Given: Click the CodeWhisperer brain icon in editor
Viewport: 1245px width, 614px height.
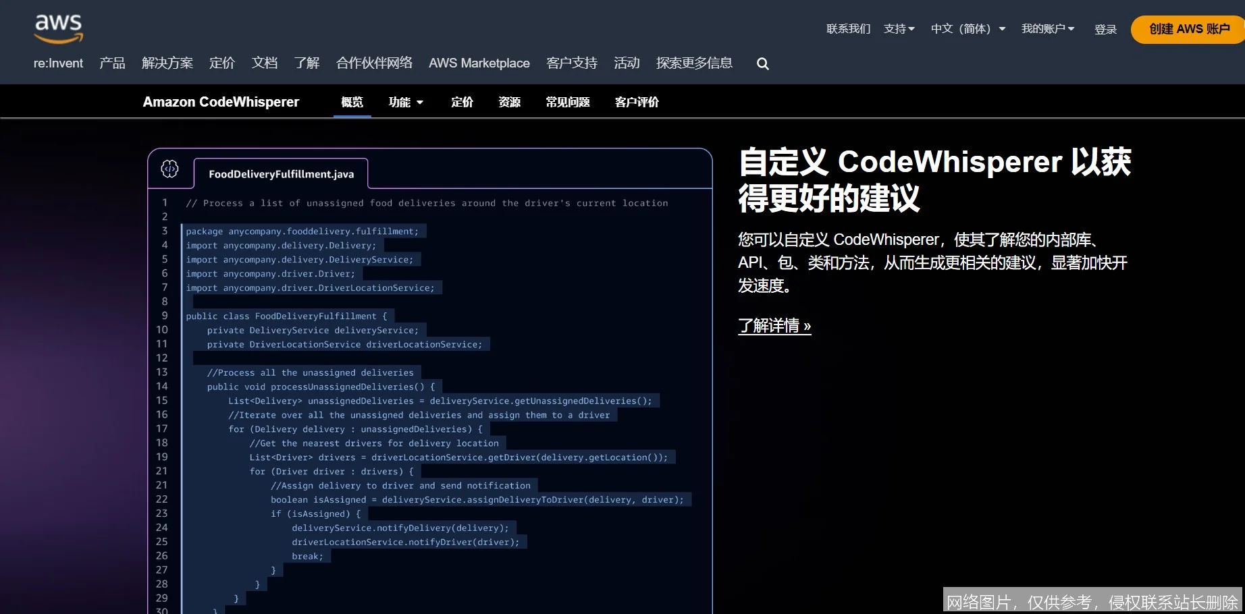Looking at the screenshot, I should [169, 169].
